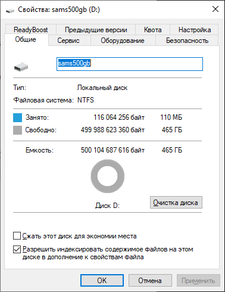This screenshot has height=292, width=225.
Task: Open the Безопасность tab
Action: (x=187, y=41)
